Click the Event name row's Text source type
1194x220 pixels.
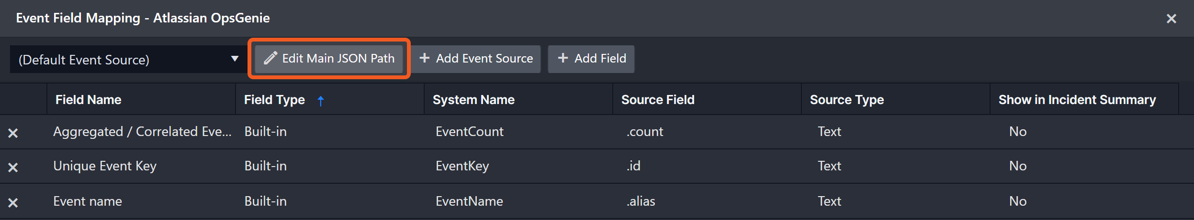click(x=829, y=201)
